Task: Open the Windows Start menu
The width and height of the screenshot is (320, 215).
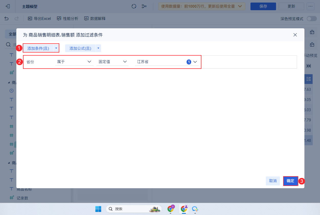Action: tap(98, 209)
